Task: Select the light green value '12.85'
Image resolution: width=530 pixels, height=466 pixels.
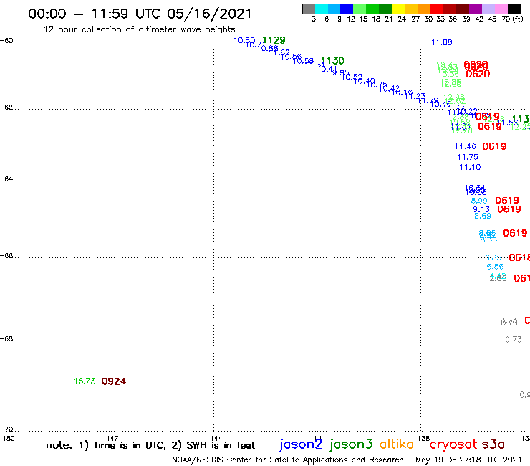Action: tap(450, 82)
